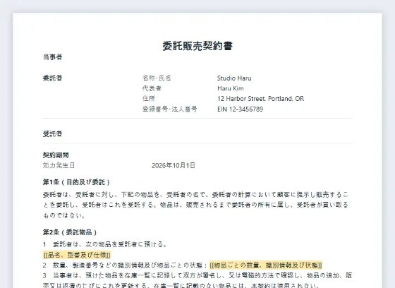Click the 契約期間 heading
The width and height of the screenshot is (395, 288).
tap(56, 155)
